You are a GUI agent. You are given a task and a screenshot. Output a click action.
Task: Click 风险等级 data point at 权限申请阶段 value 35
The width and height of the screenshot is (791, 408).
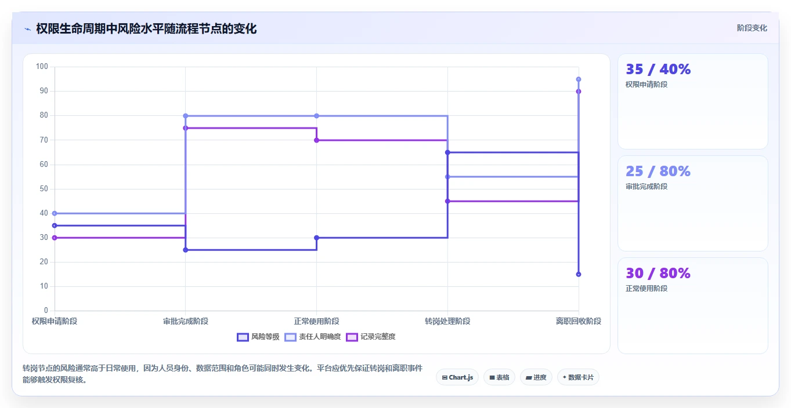pos(55,225)
